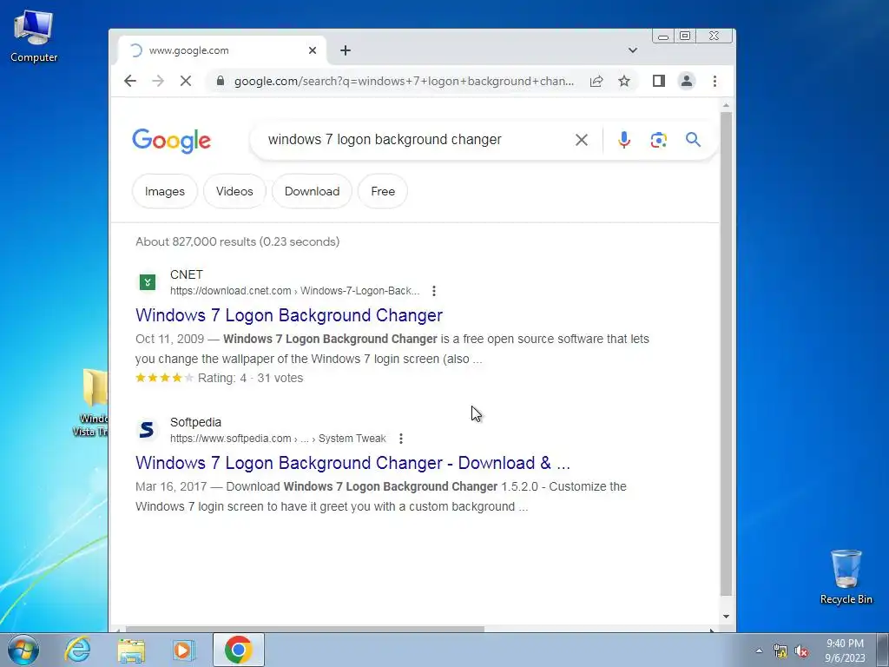Open a new tab with the plus button
This screenshot has height=667, width=889.
[346, 50]
